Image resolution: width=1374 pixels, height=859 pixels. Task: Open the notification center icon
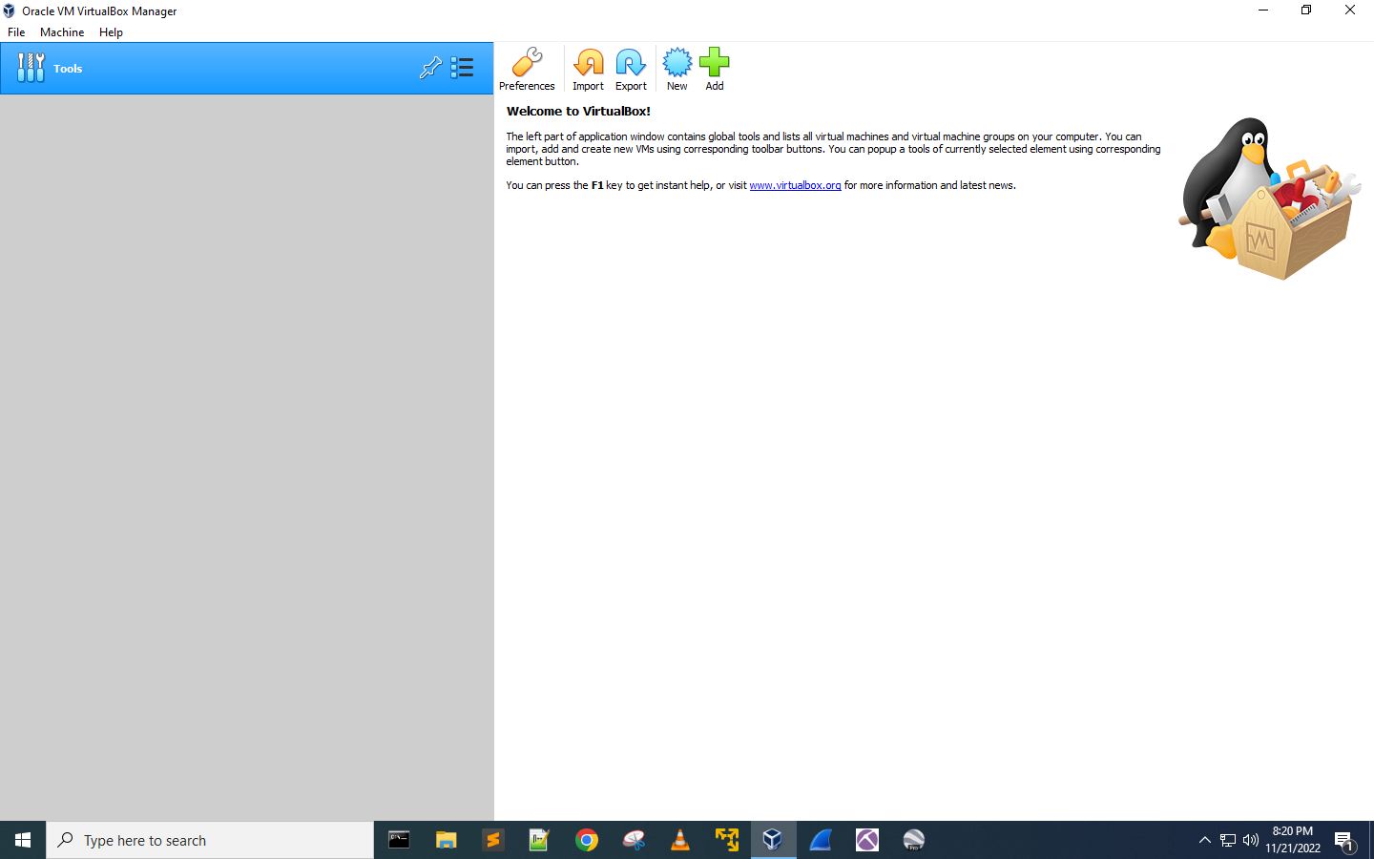1344,841
